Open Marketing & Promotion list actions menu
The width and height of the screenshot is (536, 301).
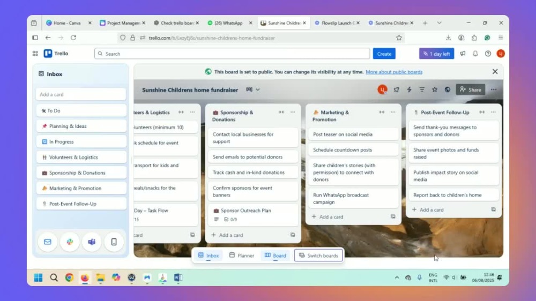[393, 112]
